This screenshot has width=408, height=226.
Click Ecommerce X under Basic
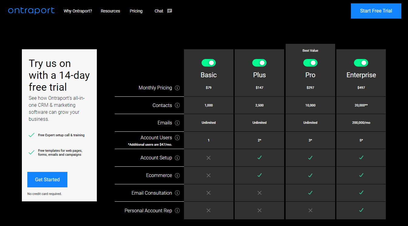point(209,176)
